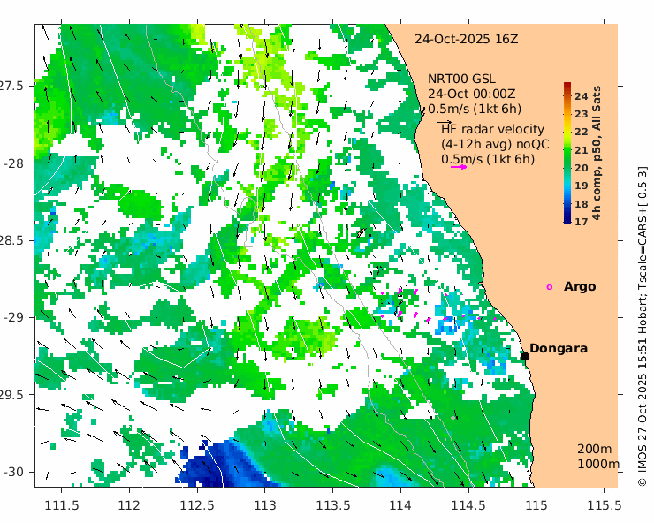Click the magenta Argo circle marker
The image size is (654, 523).
click(550, 287)
